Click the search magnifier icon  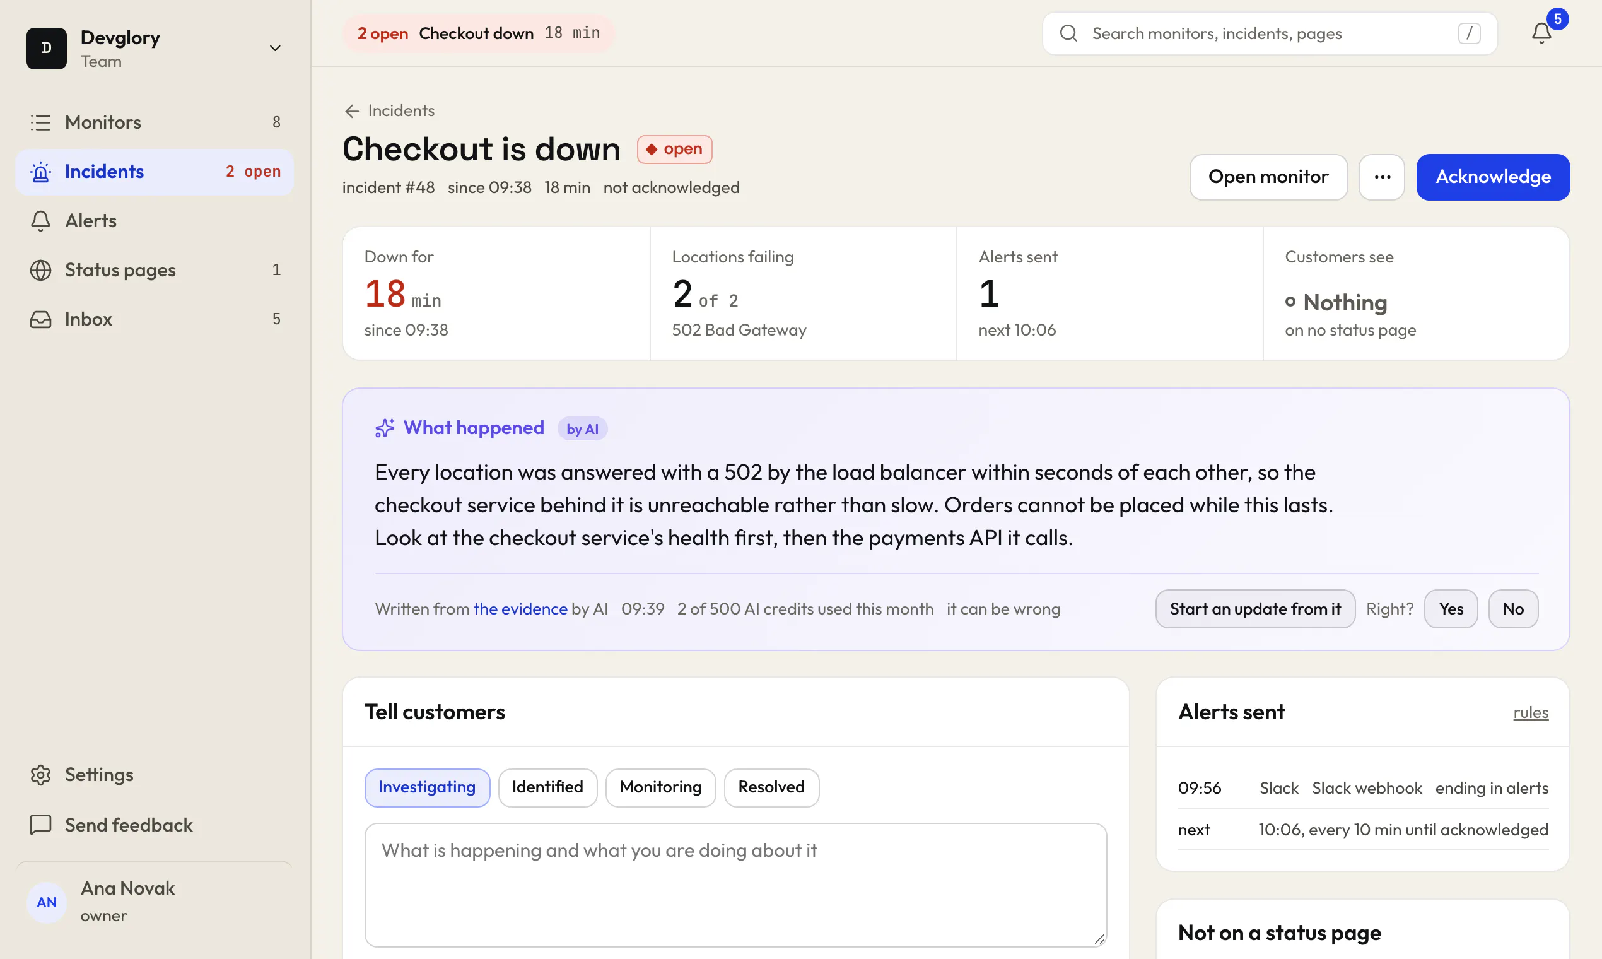1068,33
